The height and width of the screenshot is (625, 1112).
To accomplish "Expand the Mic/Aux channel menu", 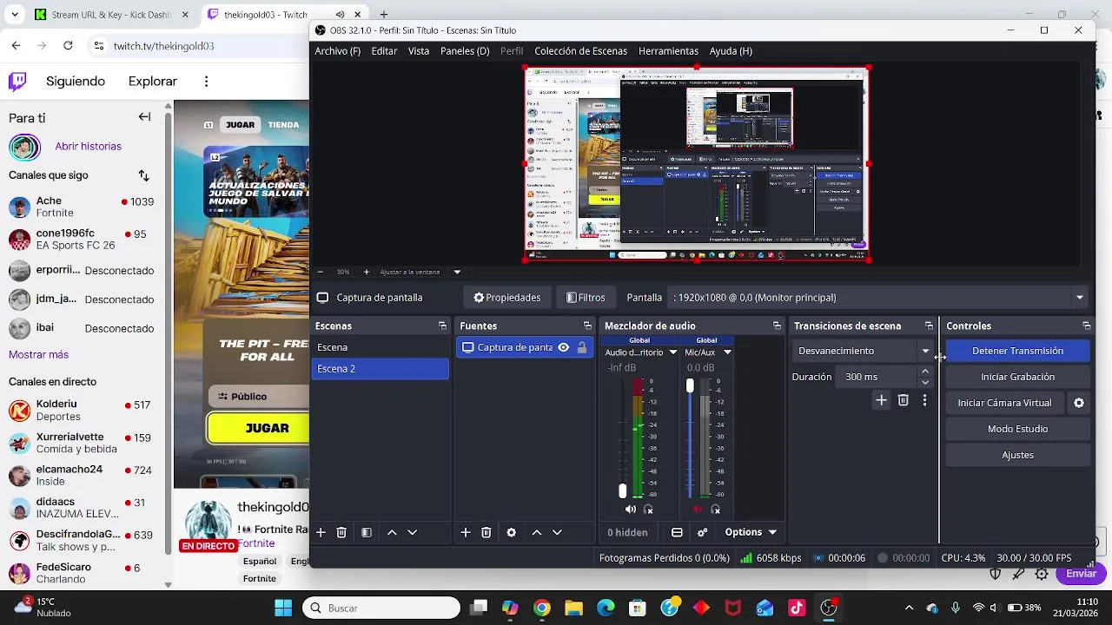I will (727, 352).
